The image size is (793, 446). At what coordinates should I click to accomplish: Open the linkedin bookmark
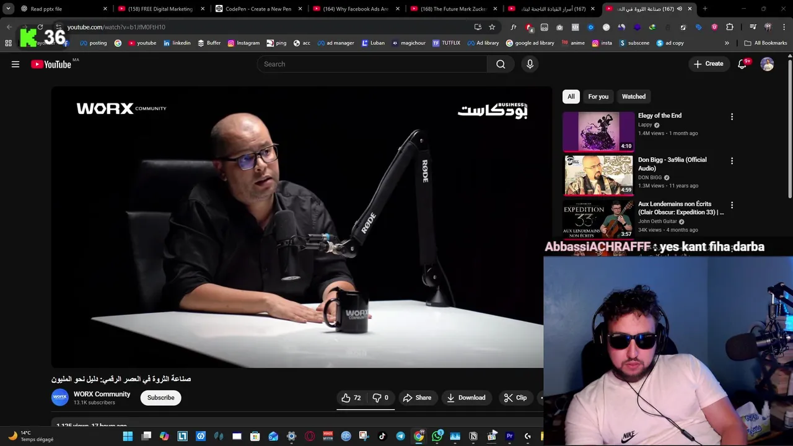(177, 43)
